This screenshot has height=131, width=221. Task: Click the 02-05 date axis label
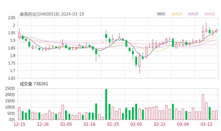click(x=136, y=124)
